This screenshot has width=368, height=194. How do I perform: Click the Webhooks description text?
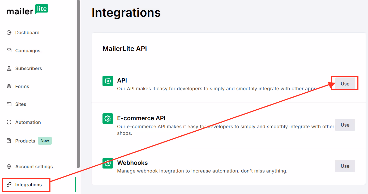pos(202,171)
